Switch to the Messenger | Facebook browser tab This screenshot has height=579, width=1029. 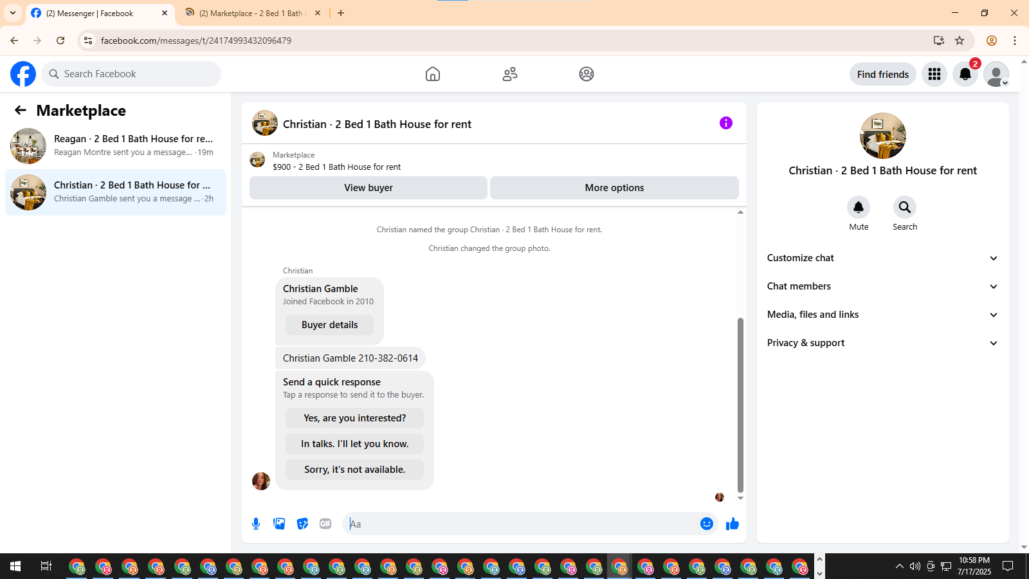(100, 13)
